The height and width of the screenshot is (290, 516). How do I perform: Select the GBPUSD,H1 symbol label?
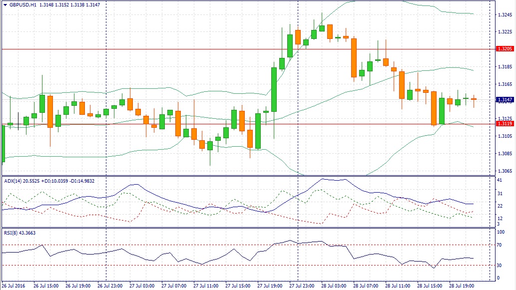(x=23, y=5)
